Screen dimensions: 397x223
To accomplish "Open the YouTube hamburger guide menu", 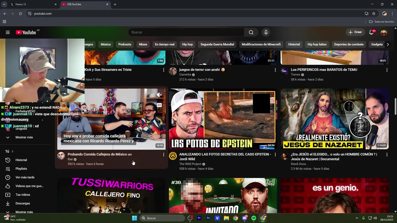I will (x=8, y=32).
